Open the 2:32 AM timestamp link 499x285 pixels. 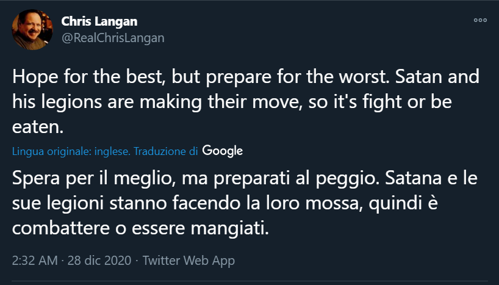coord(34,261)
